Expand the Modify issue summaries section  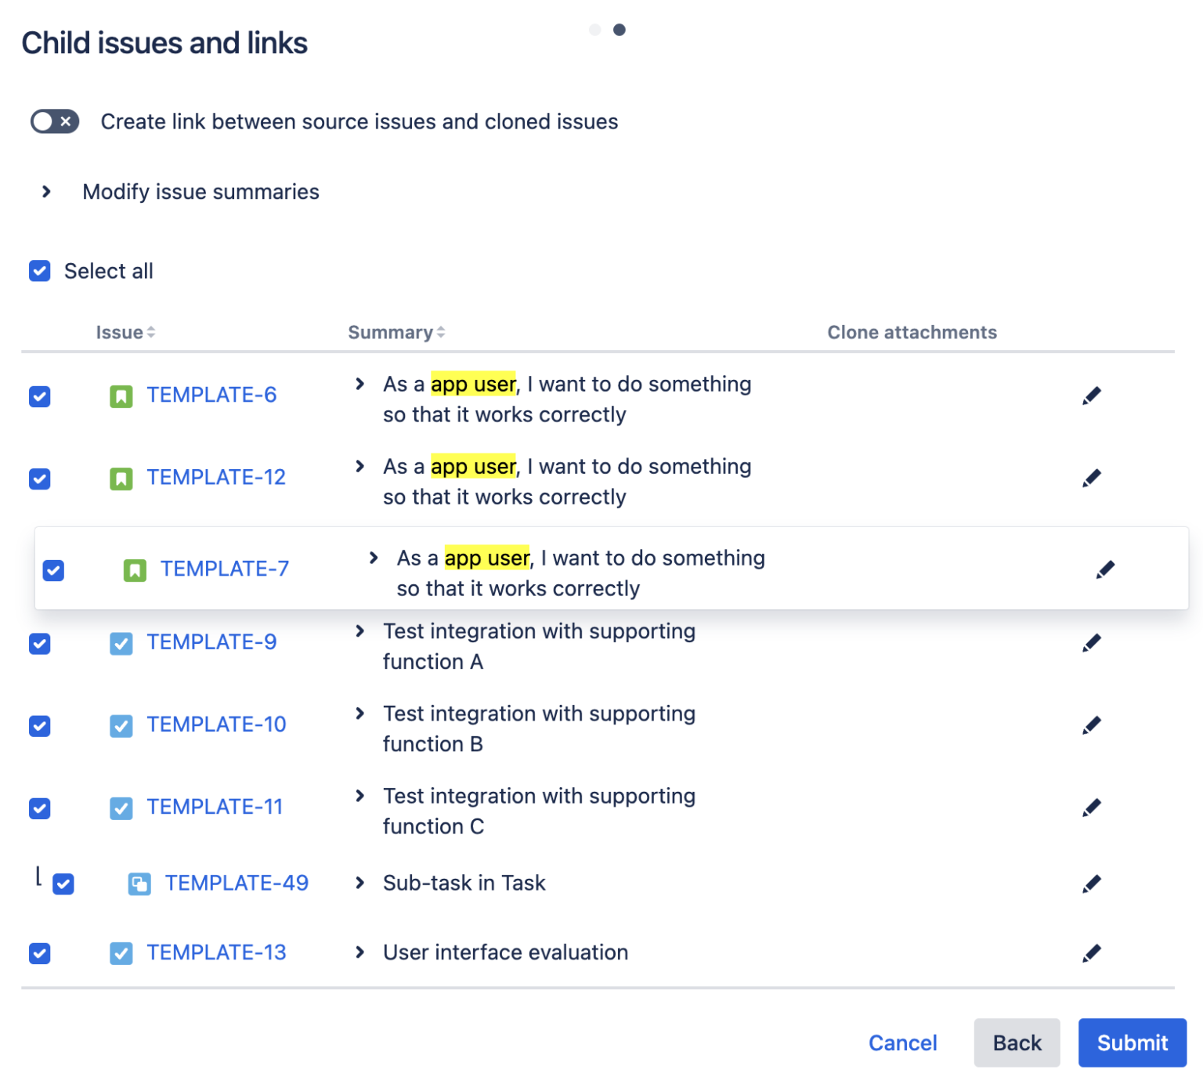[x=45, y=191]
